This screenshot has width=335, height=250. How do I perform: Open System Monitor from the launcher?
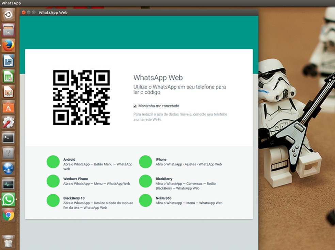pos(8,184)
